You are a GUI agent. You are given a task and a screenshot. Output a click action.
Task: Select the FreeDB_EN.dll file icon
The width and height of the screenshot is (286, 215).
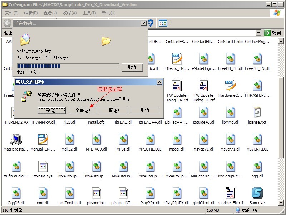click(x=257, y=59)
